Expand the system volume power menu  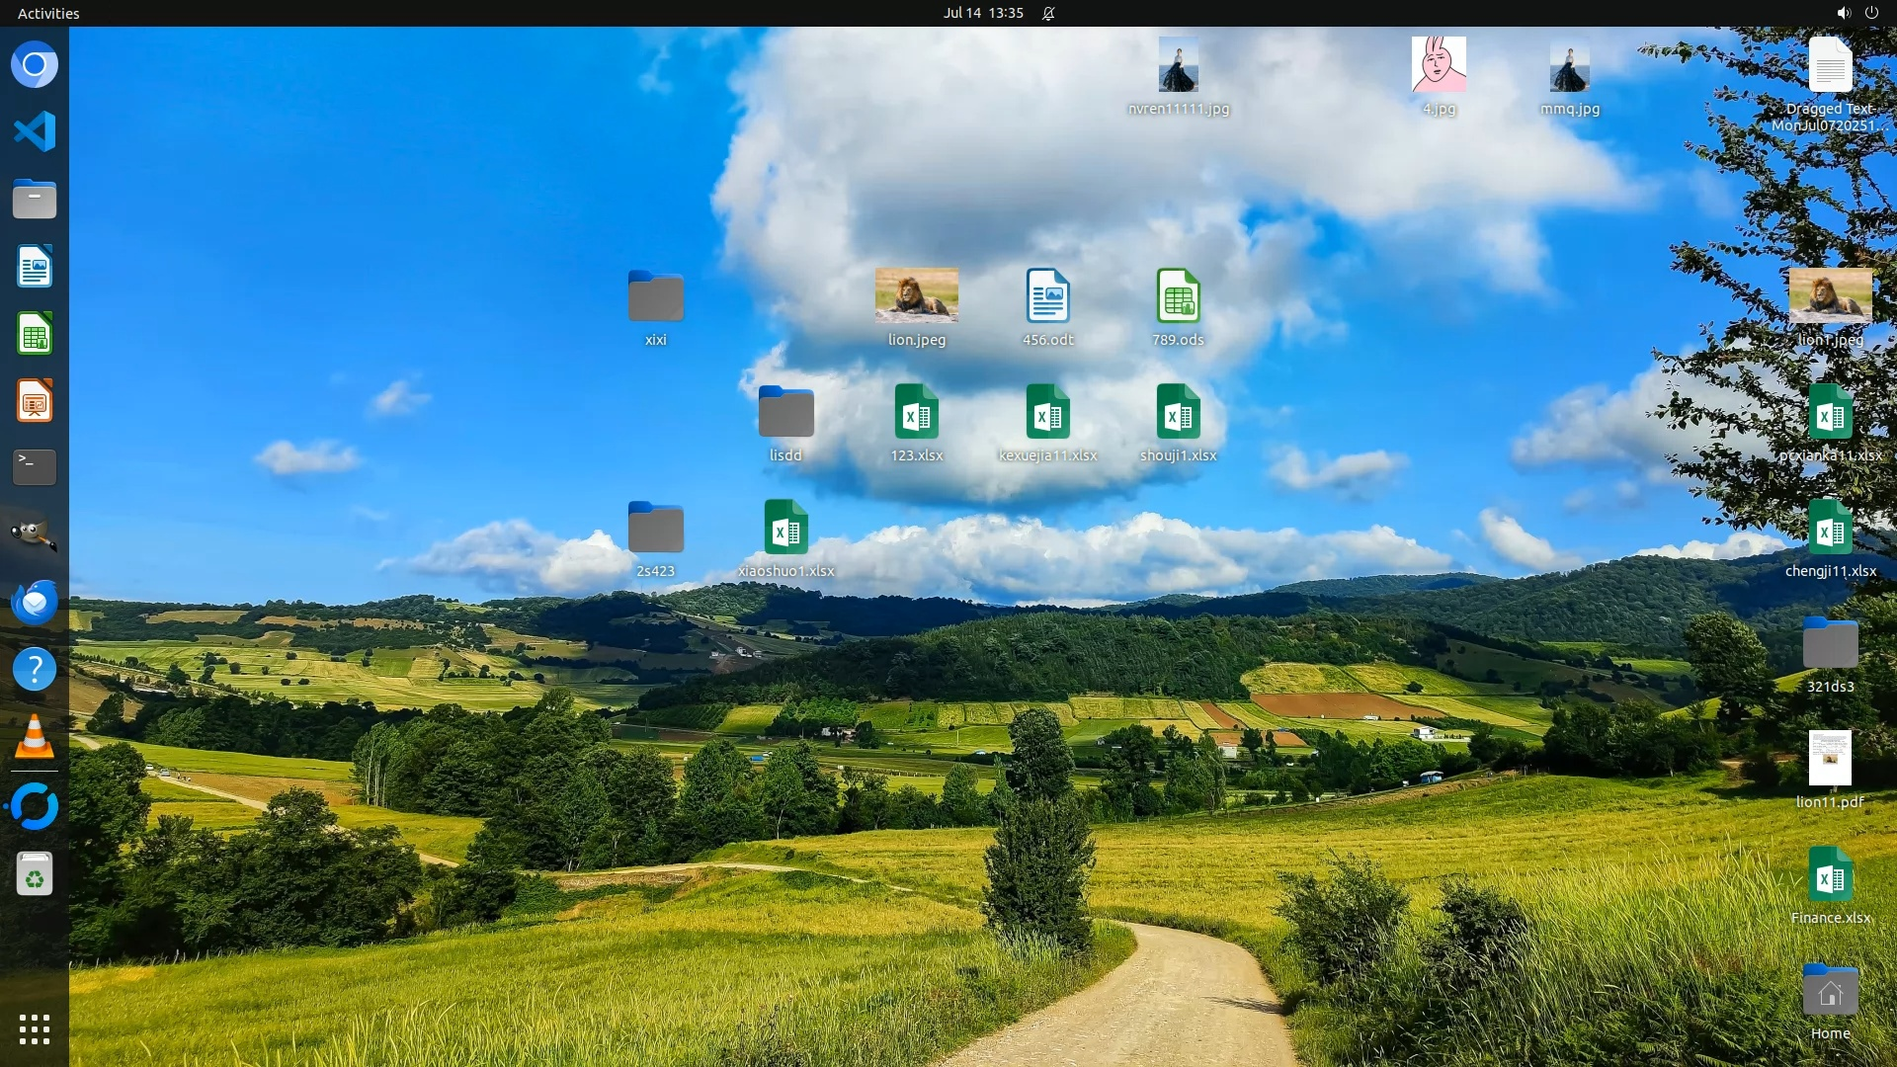coord(1856,13)
